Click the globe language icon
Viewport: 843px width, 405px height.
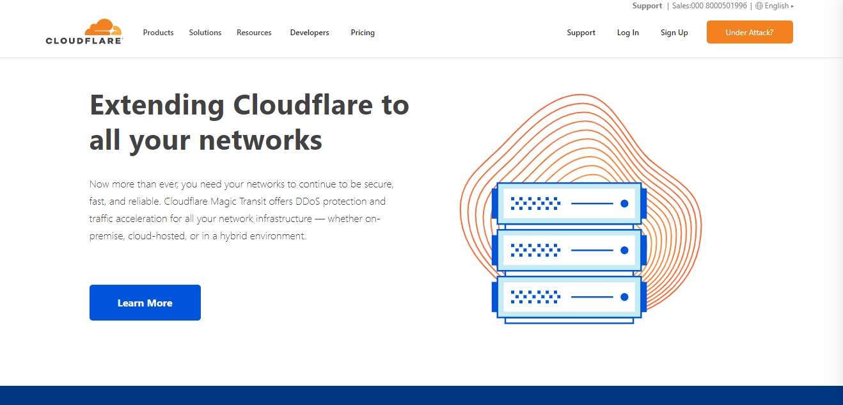point(759,6)
